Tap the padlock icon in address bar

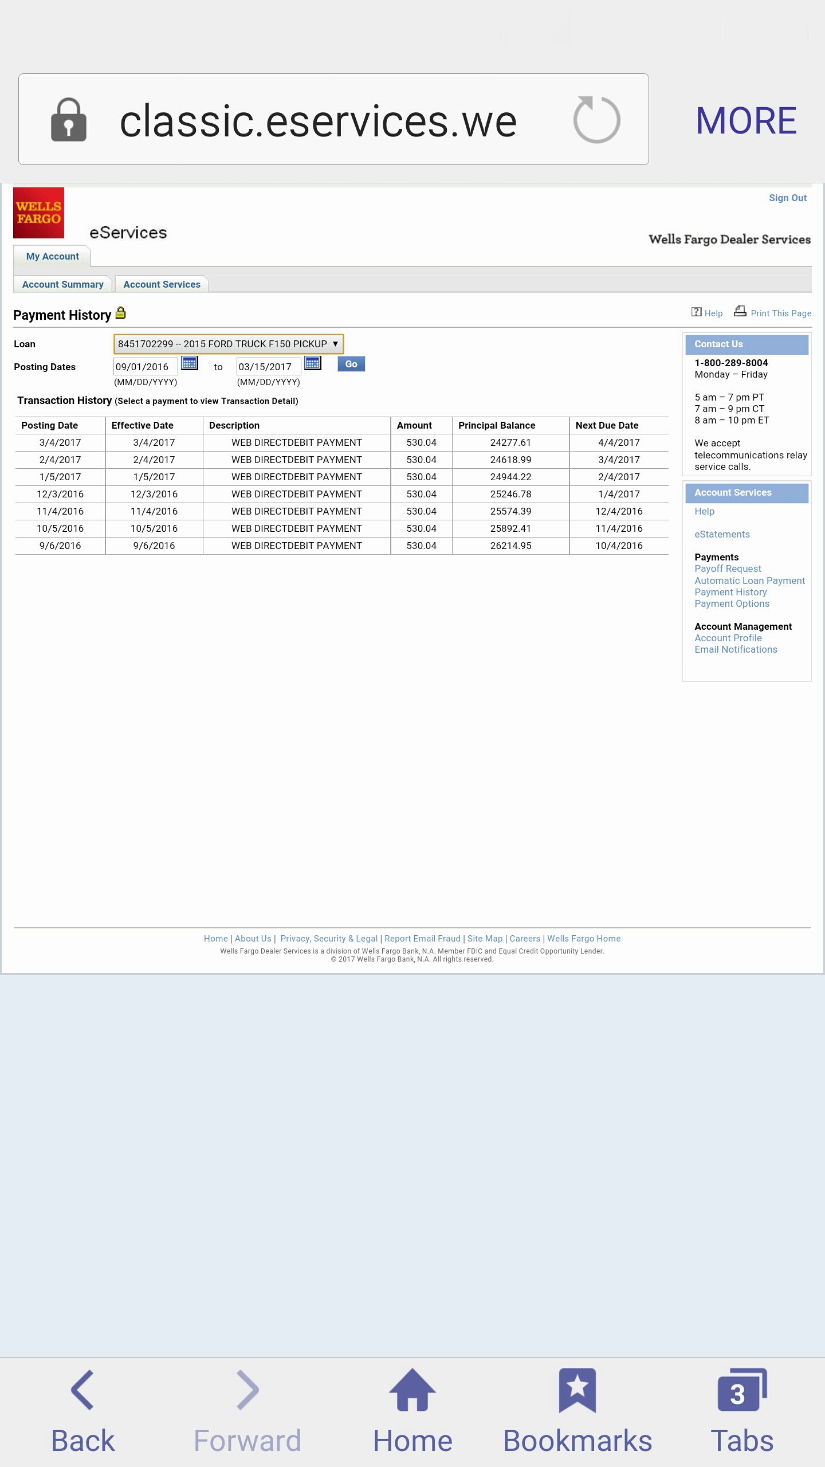tap(69, 120)
